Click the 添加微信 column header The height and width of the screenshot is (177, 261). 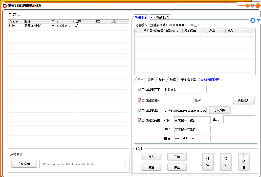[x=195, y=31]
